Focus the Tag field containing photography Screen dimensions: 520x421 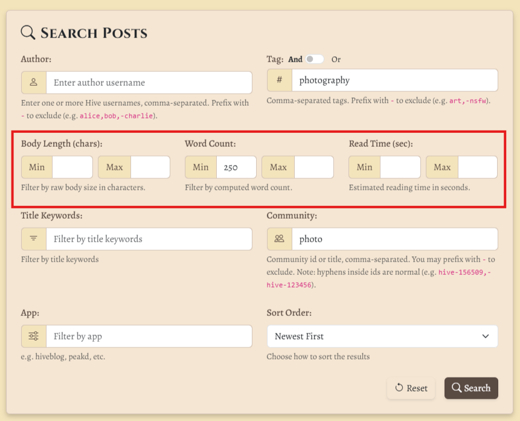click(x=394, y=80)
